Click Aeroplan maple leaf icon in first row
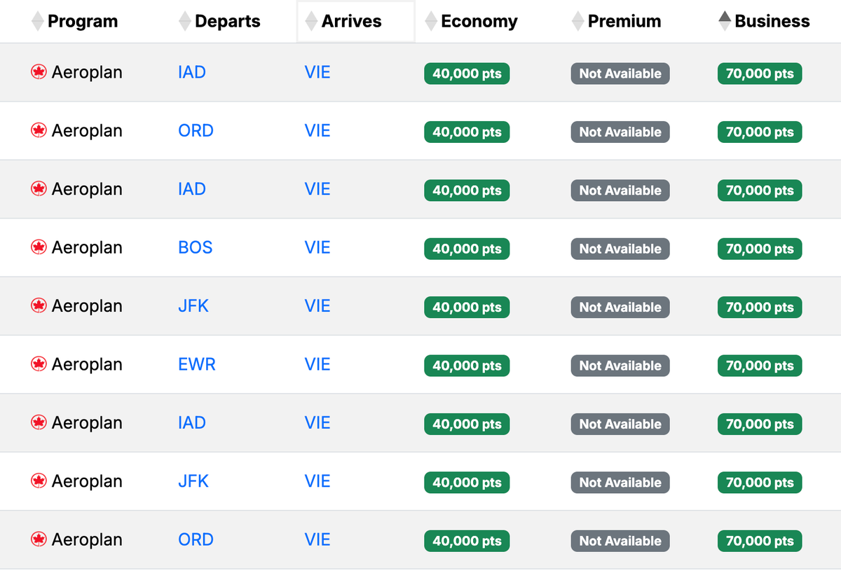Viewport: 841px width, 580px height. pos(39,72)
